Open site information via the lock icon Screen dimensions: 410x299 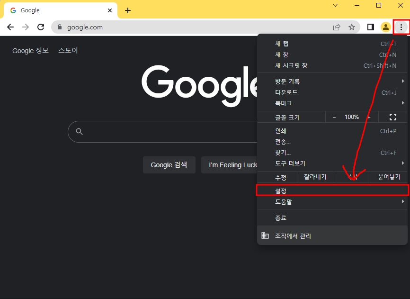tap(59, 27)
